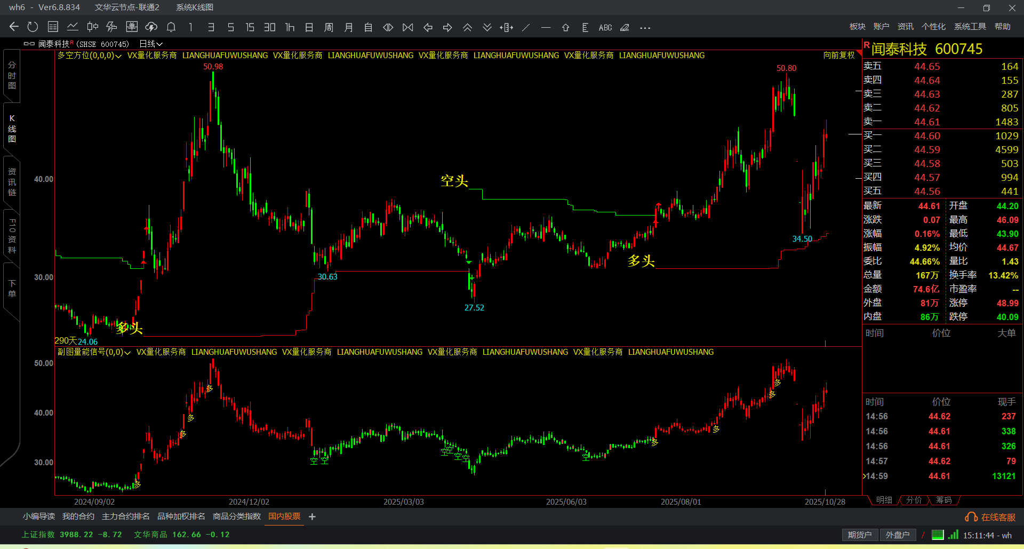
Task: Select the 3-minute period
Action: click(x=211, y=27)
